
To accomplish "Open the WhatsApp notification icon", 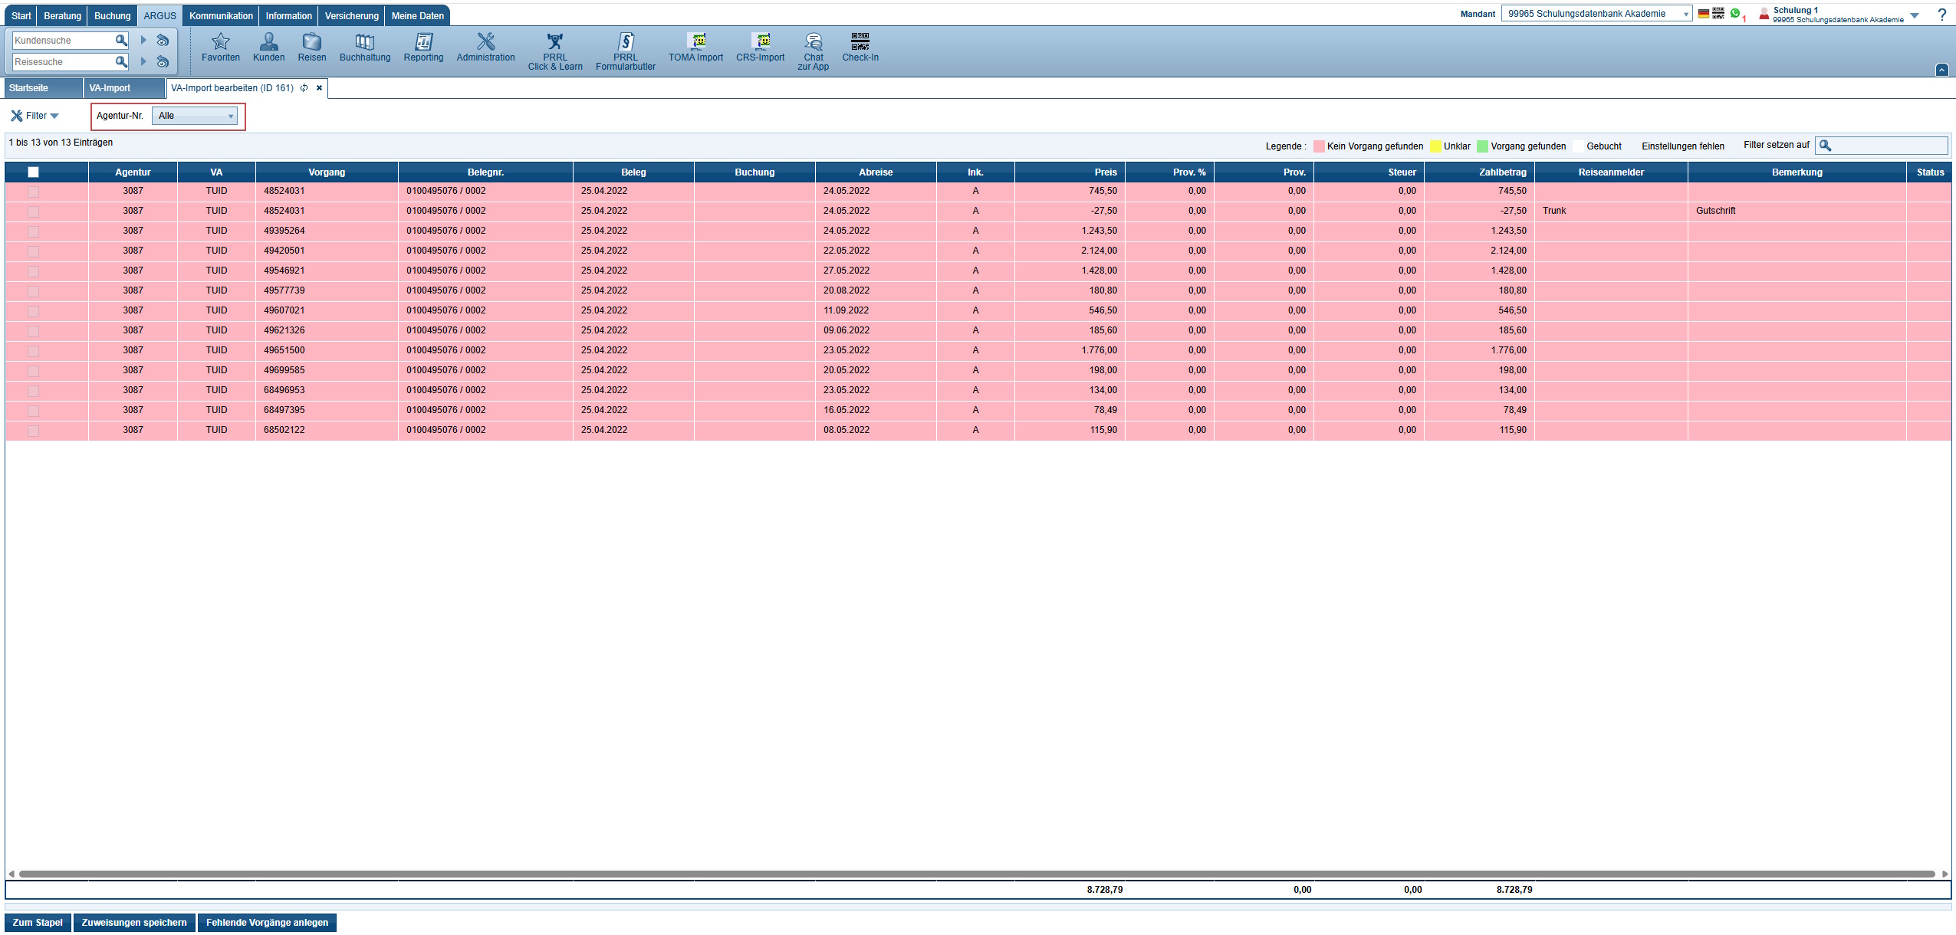I will [x=1736, y=13].
